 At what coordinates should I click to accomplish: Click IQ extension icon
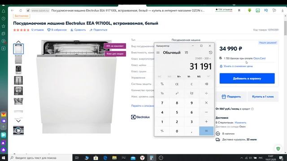(266, 10)
